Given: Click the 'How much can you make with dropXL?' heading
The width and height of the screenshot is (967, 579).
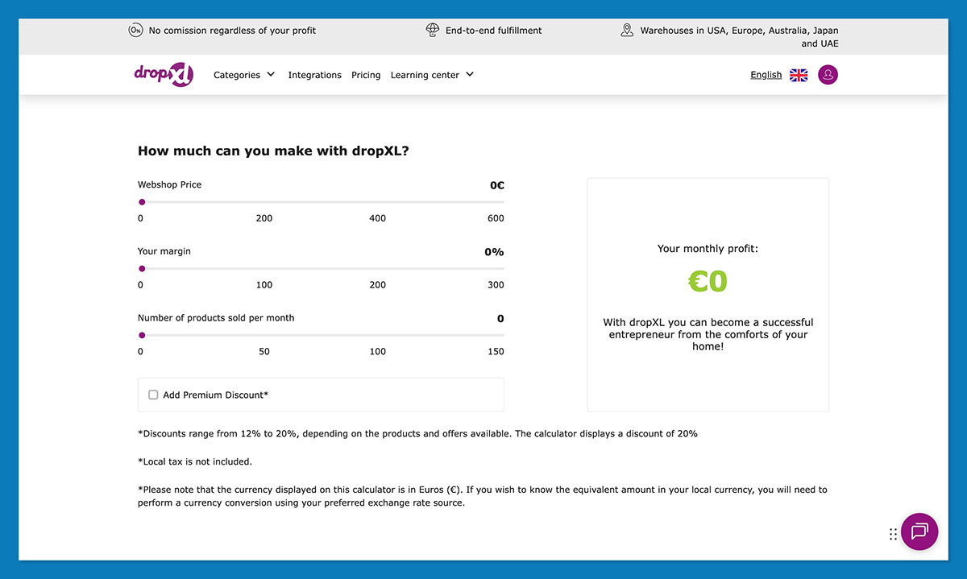Looking at the screenshot, I should point(273,151).
